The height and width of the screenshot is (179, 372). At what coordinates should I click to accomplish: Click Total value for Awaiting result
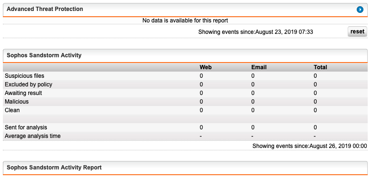pyautogui.click(x=315, y=93)
